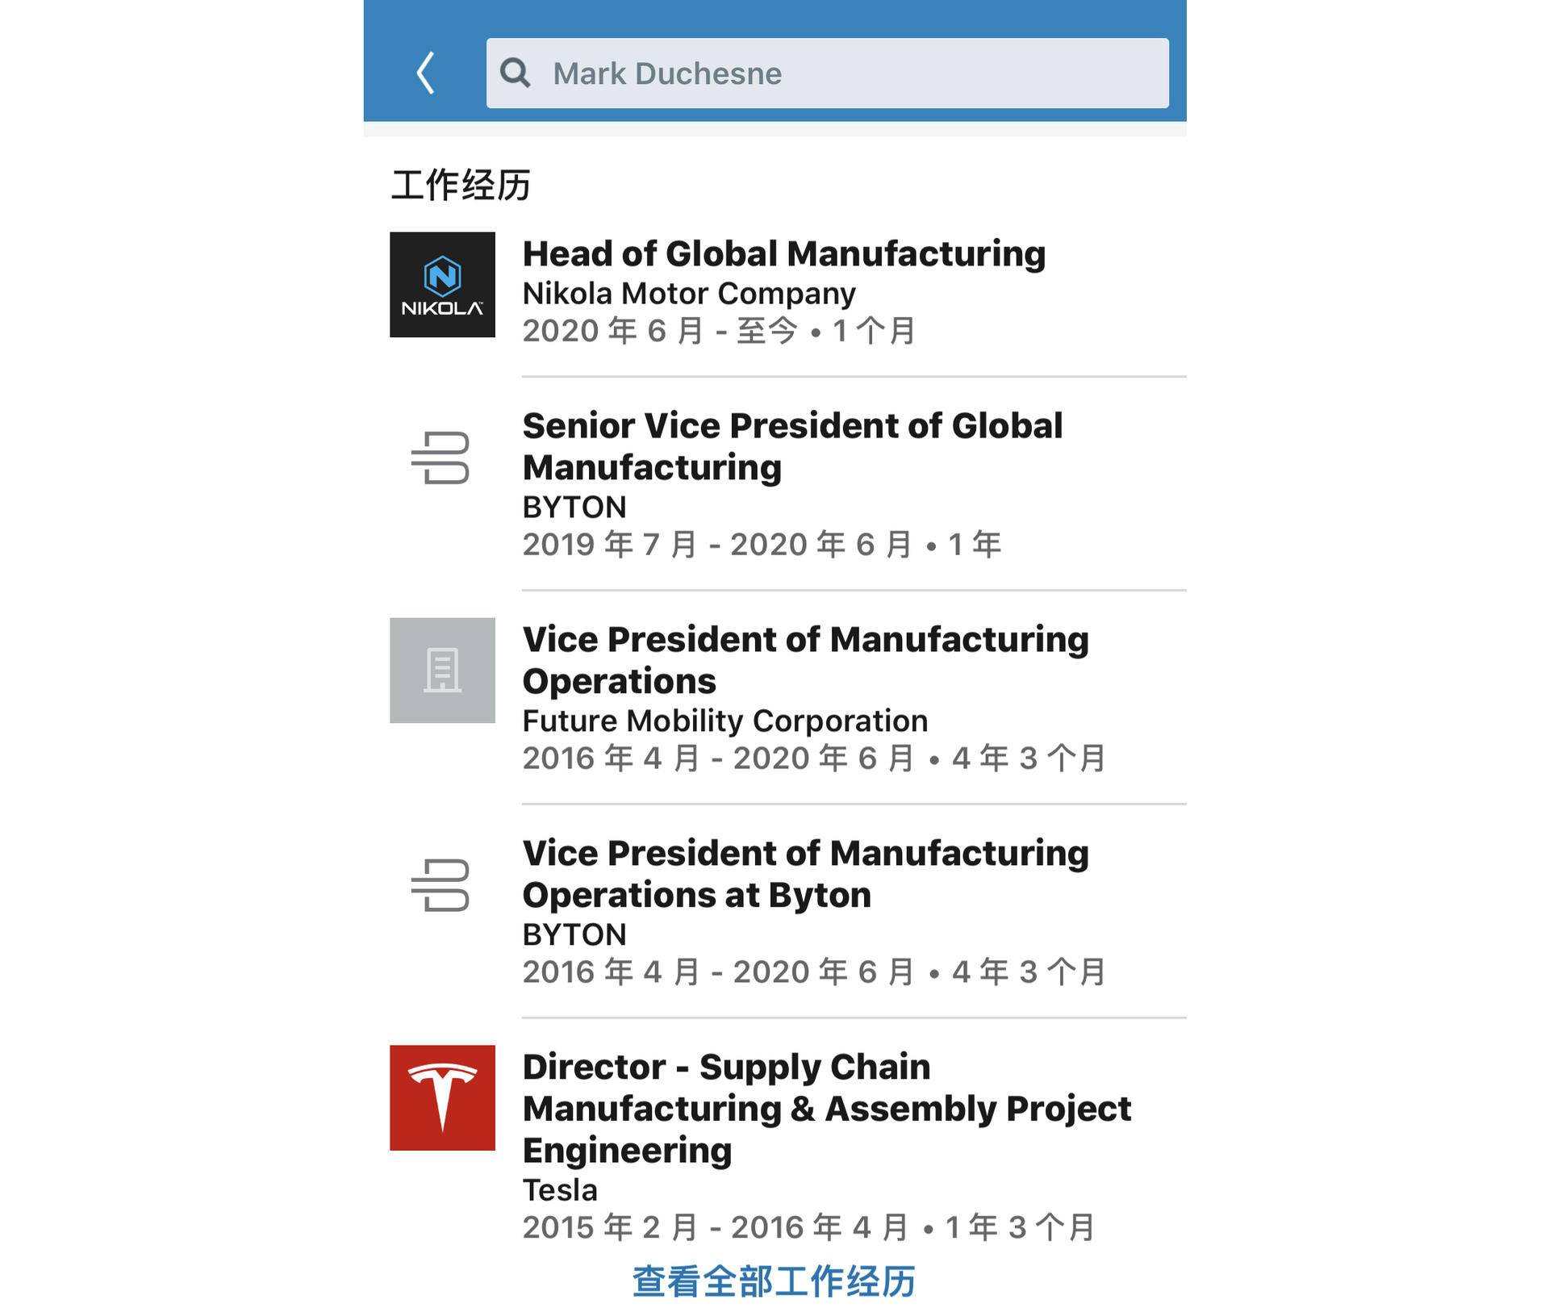Click the 2015 年 2 月 - 2016 年 4 月 date line
This screenshot has height=1308, width=1549.
click(x=808, y=1227)
